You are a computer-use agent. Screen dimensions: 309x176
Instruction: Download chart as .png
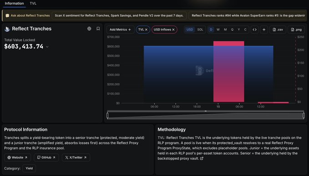296,30
